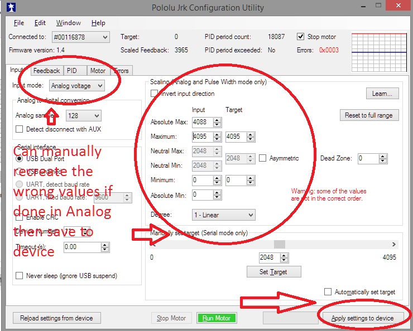Click the feedback plot graph thumbnail

click(380, 52)
